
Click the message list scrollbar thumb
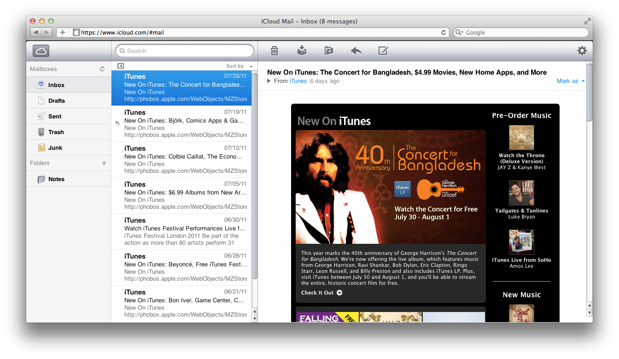(x=255, y=176)
